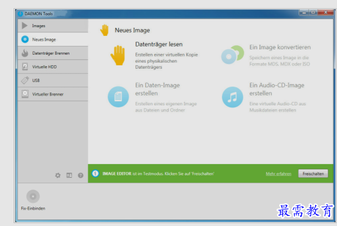Open Datenträger Brennen section
Screen dimensions: 337x226
[x=53, y=53]
